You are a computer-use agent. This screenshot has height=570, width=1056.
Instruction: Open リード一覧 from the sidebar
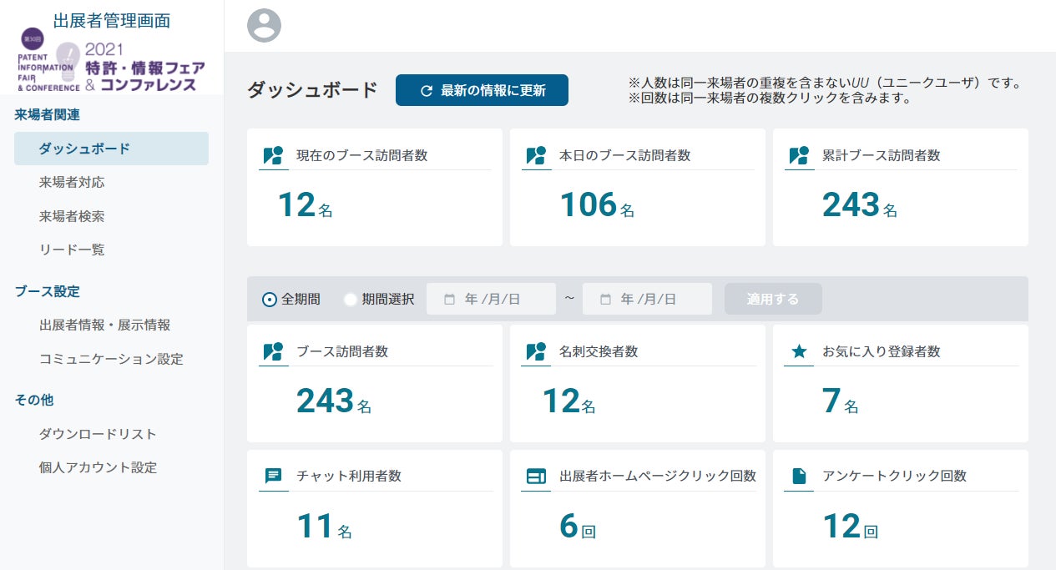(x=72, y=250)
